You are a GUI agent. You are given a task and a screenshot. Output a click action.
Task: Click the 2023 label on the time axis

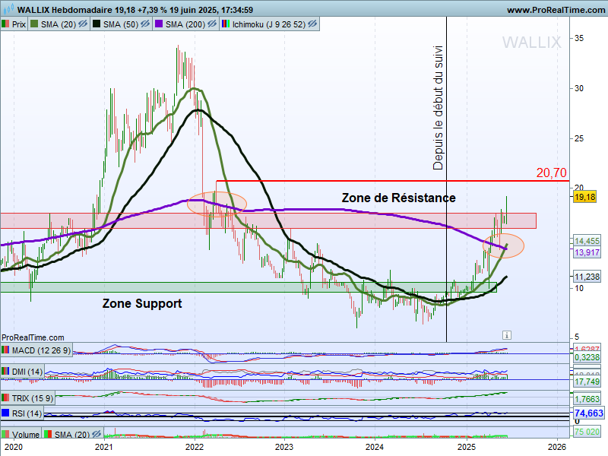284,447
